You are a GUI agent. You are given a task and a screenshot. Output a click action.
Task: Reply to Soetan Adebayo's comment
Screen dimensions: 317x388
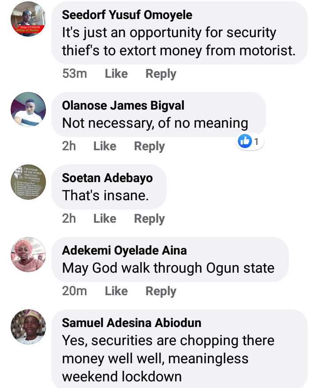[x=149, y=219]
